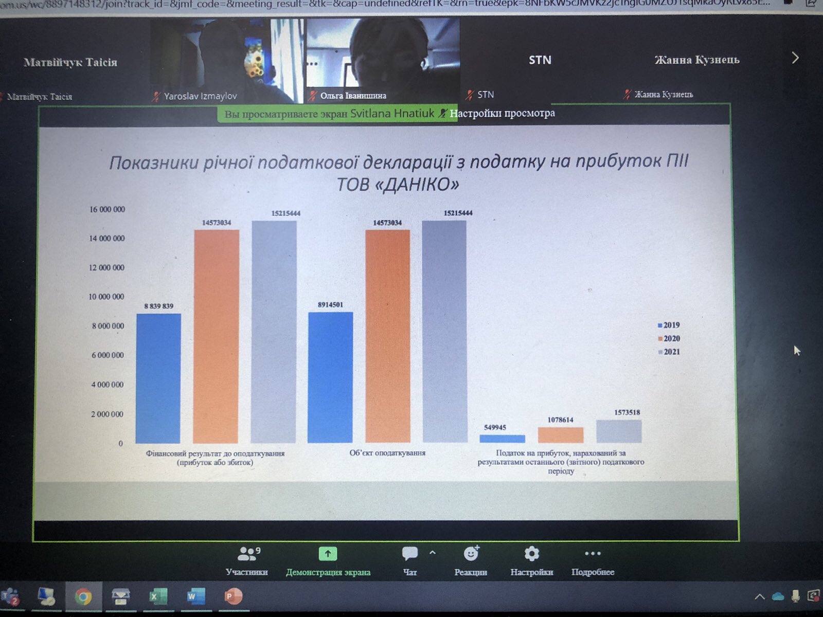Click the 8914501 data label
This screenshot has height=617, width=823.
(330, 304)
